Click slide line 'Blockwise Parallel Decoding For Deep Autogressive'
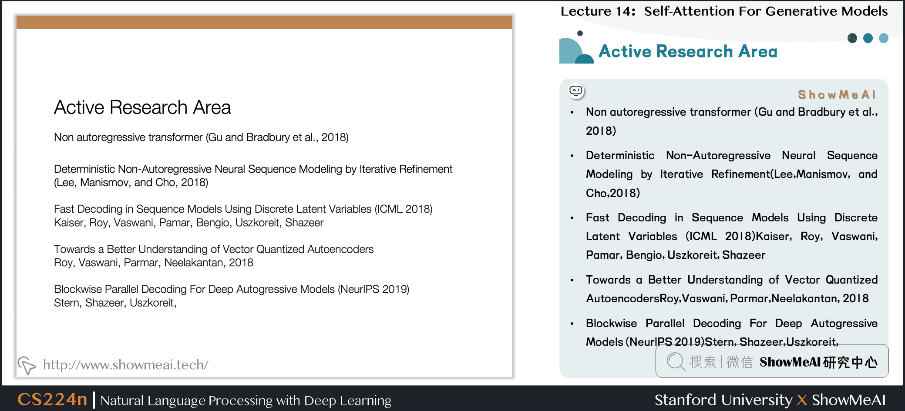 coord(232,290)
